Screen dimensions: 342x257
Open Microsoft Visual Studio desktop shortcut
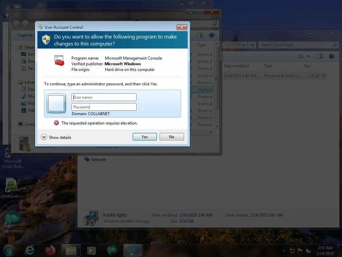[x=13, y=158]
